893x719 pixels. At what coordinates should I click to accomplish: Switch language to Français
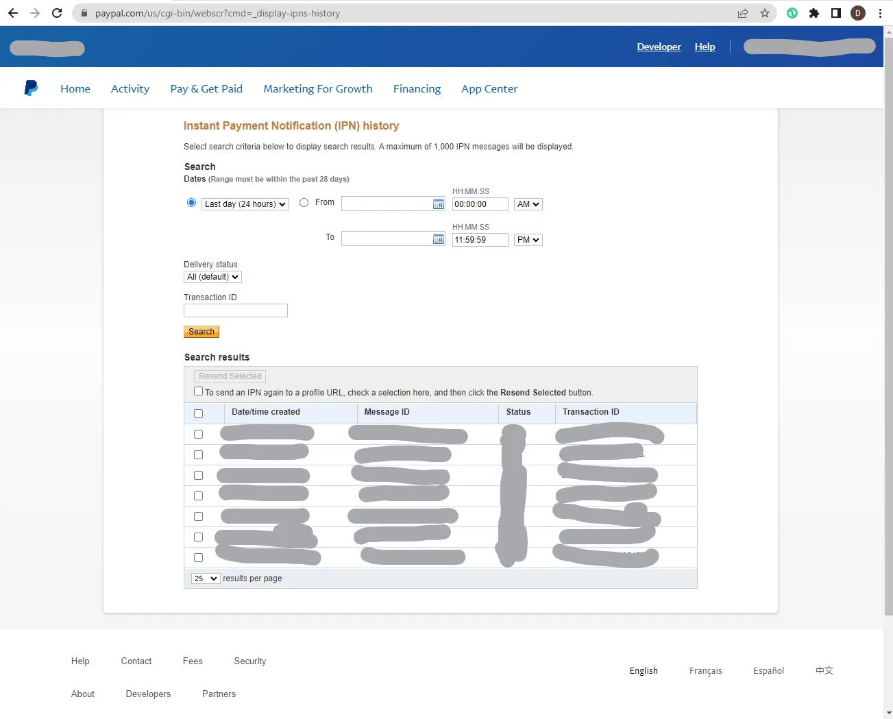coord(706,670)
